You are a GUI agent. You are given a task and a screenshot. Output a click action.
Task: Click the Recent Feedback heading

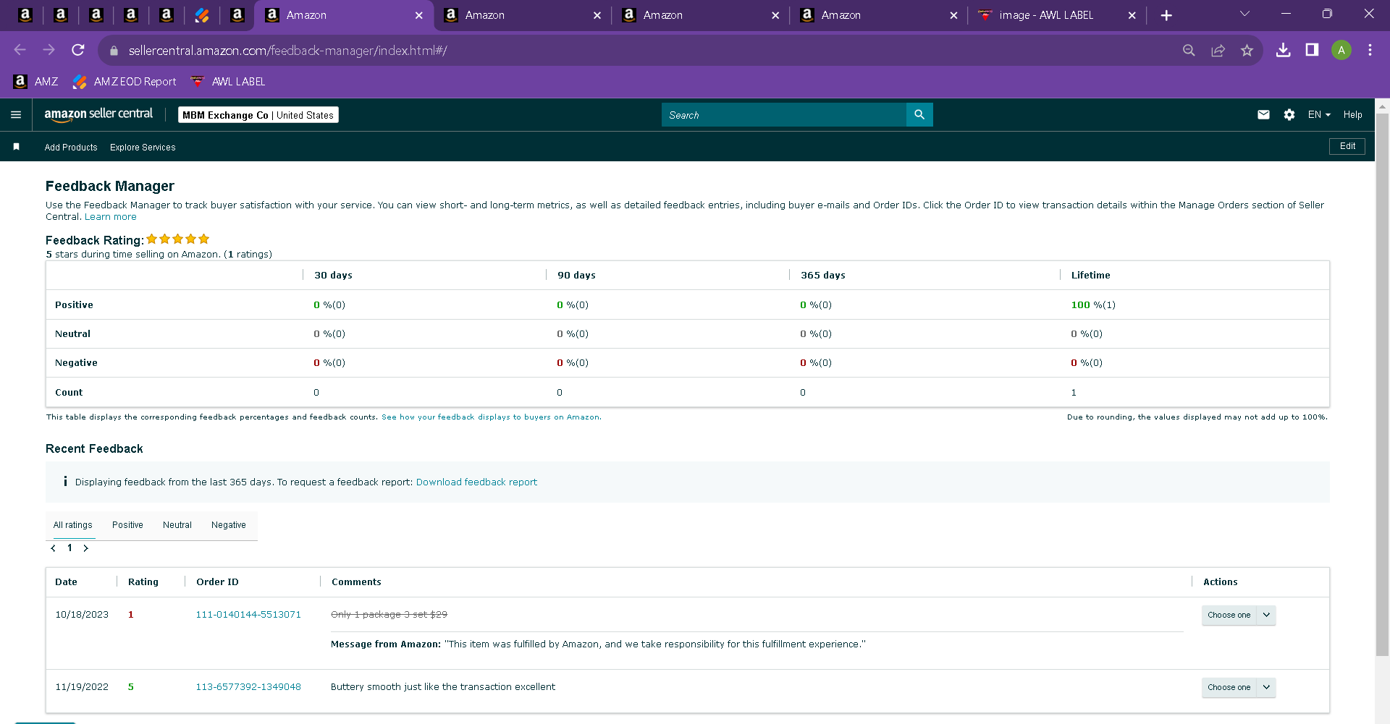tap(94, 449)
